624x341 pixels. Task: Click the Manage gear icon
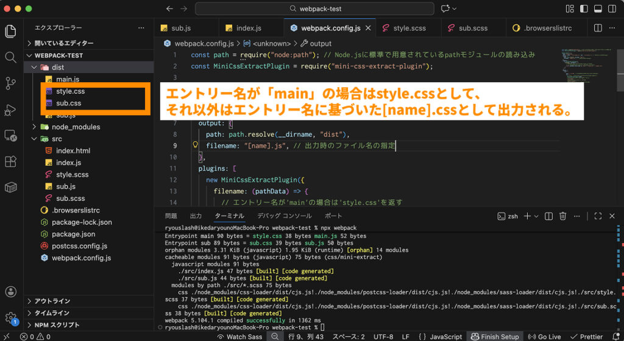[10, 317]
